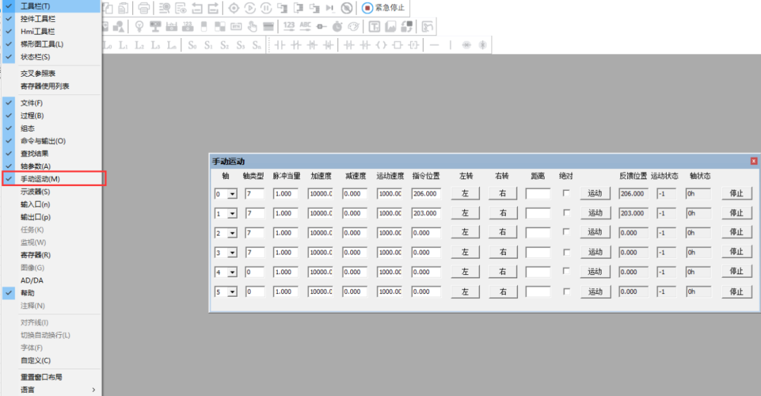Viewport: 761px width, 396px height.
Task: Click the run-to-cursor arrow icon
Action: point(330,8)
